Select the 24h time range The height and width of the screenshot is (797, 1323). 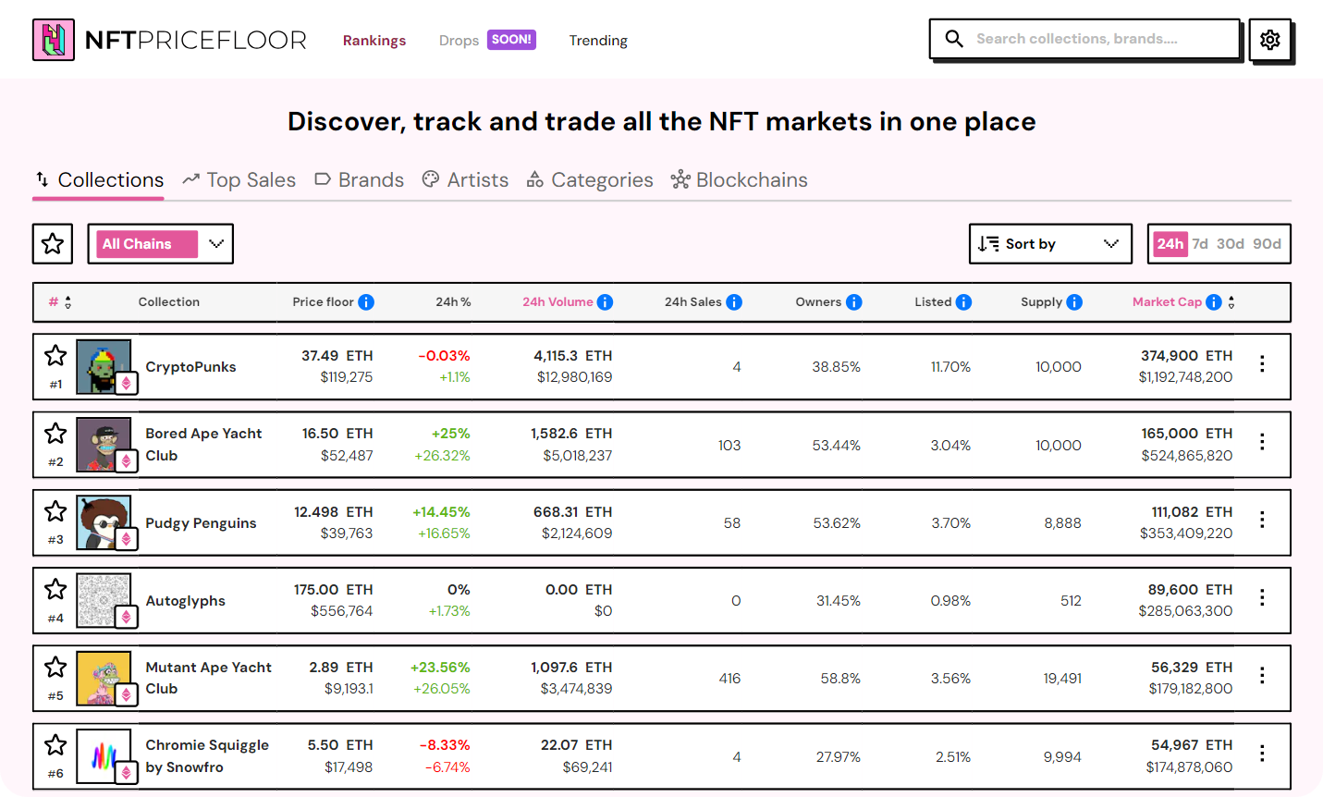[1170, 243]
